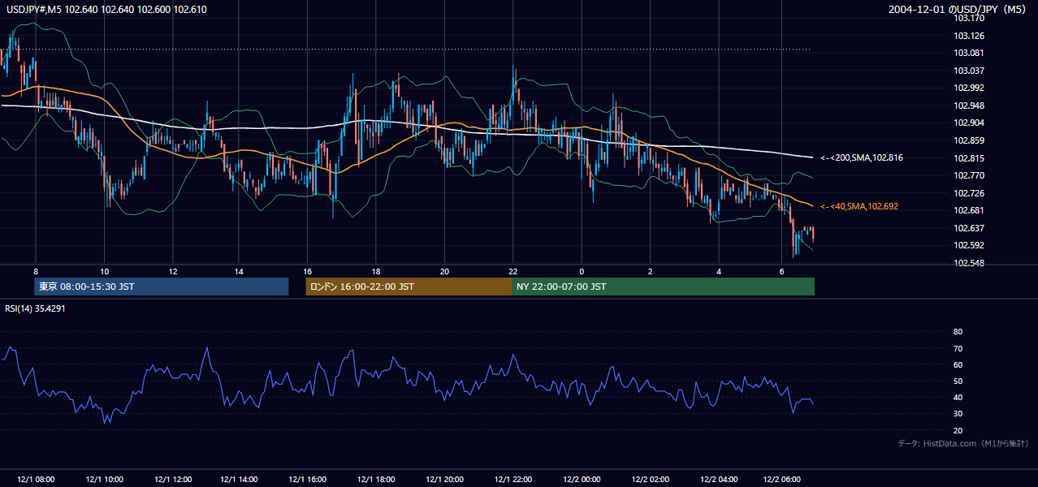Screen dimensions: 1038x487
Task: Click the 40 SMA label reading 102.692
Action: tap(859, 206)
